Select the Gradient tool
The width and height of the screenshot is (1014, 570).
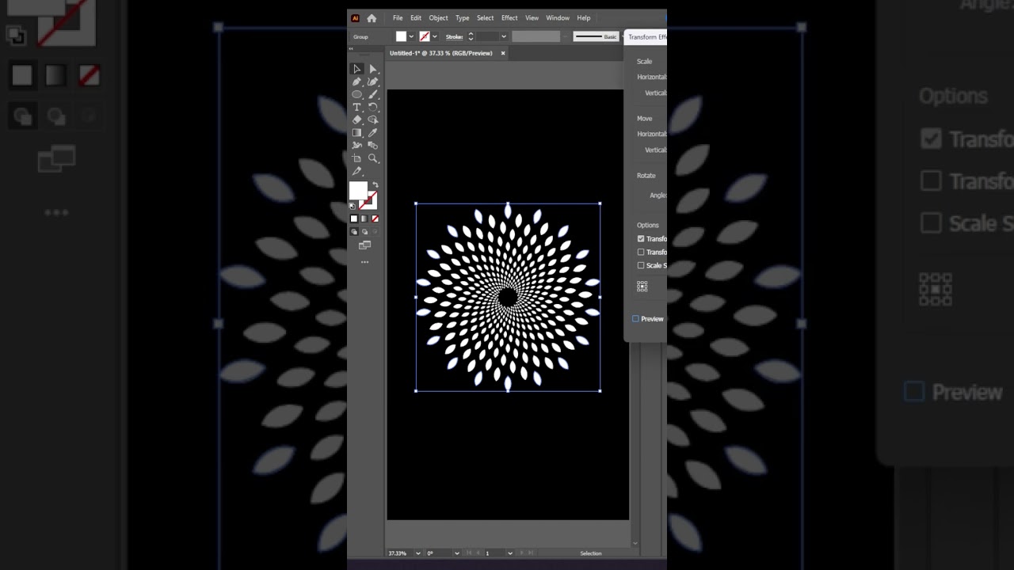click(x=357, y=133)
